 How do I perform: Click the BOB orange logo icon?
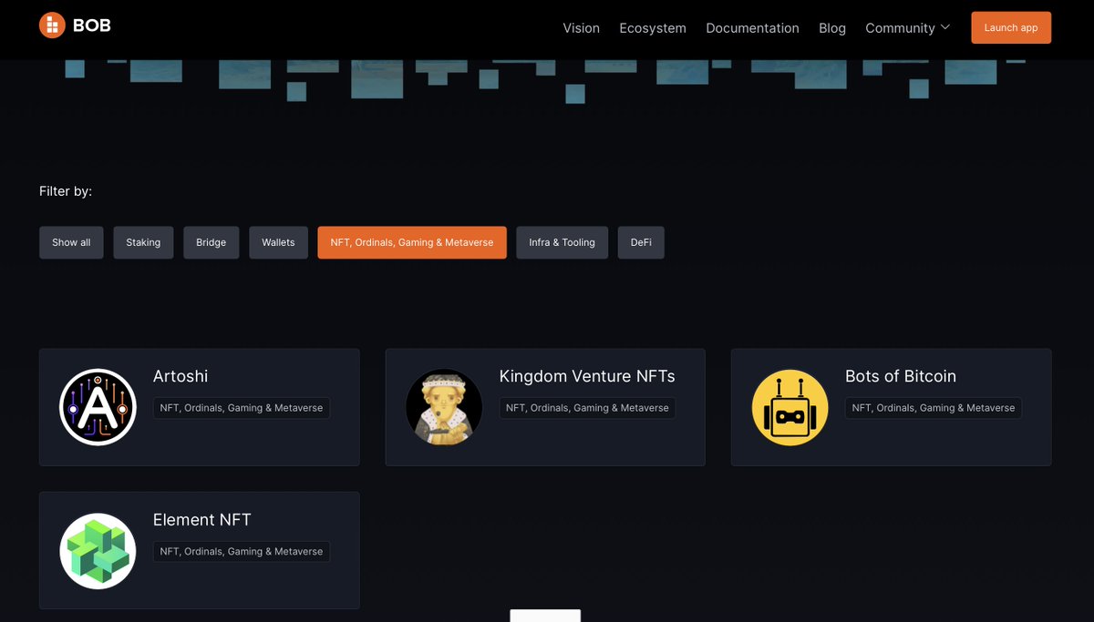point(52,25)
